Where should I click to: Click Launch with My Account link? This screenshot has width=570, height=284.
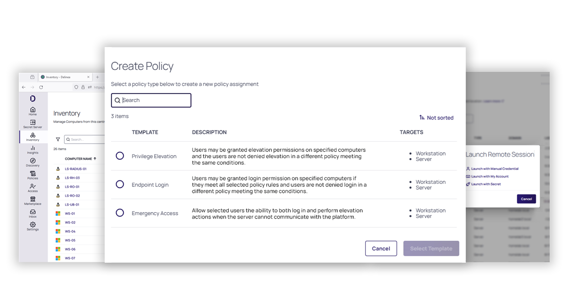pos(490,176)
